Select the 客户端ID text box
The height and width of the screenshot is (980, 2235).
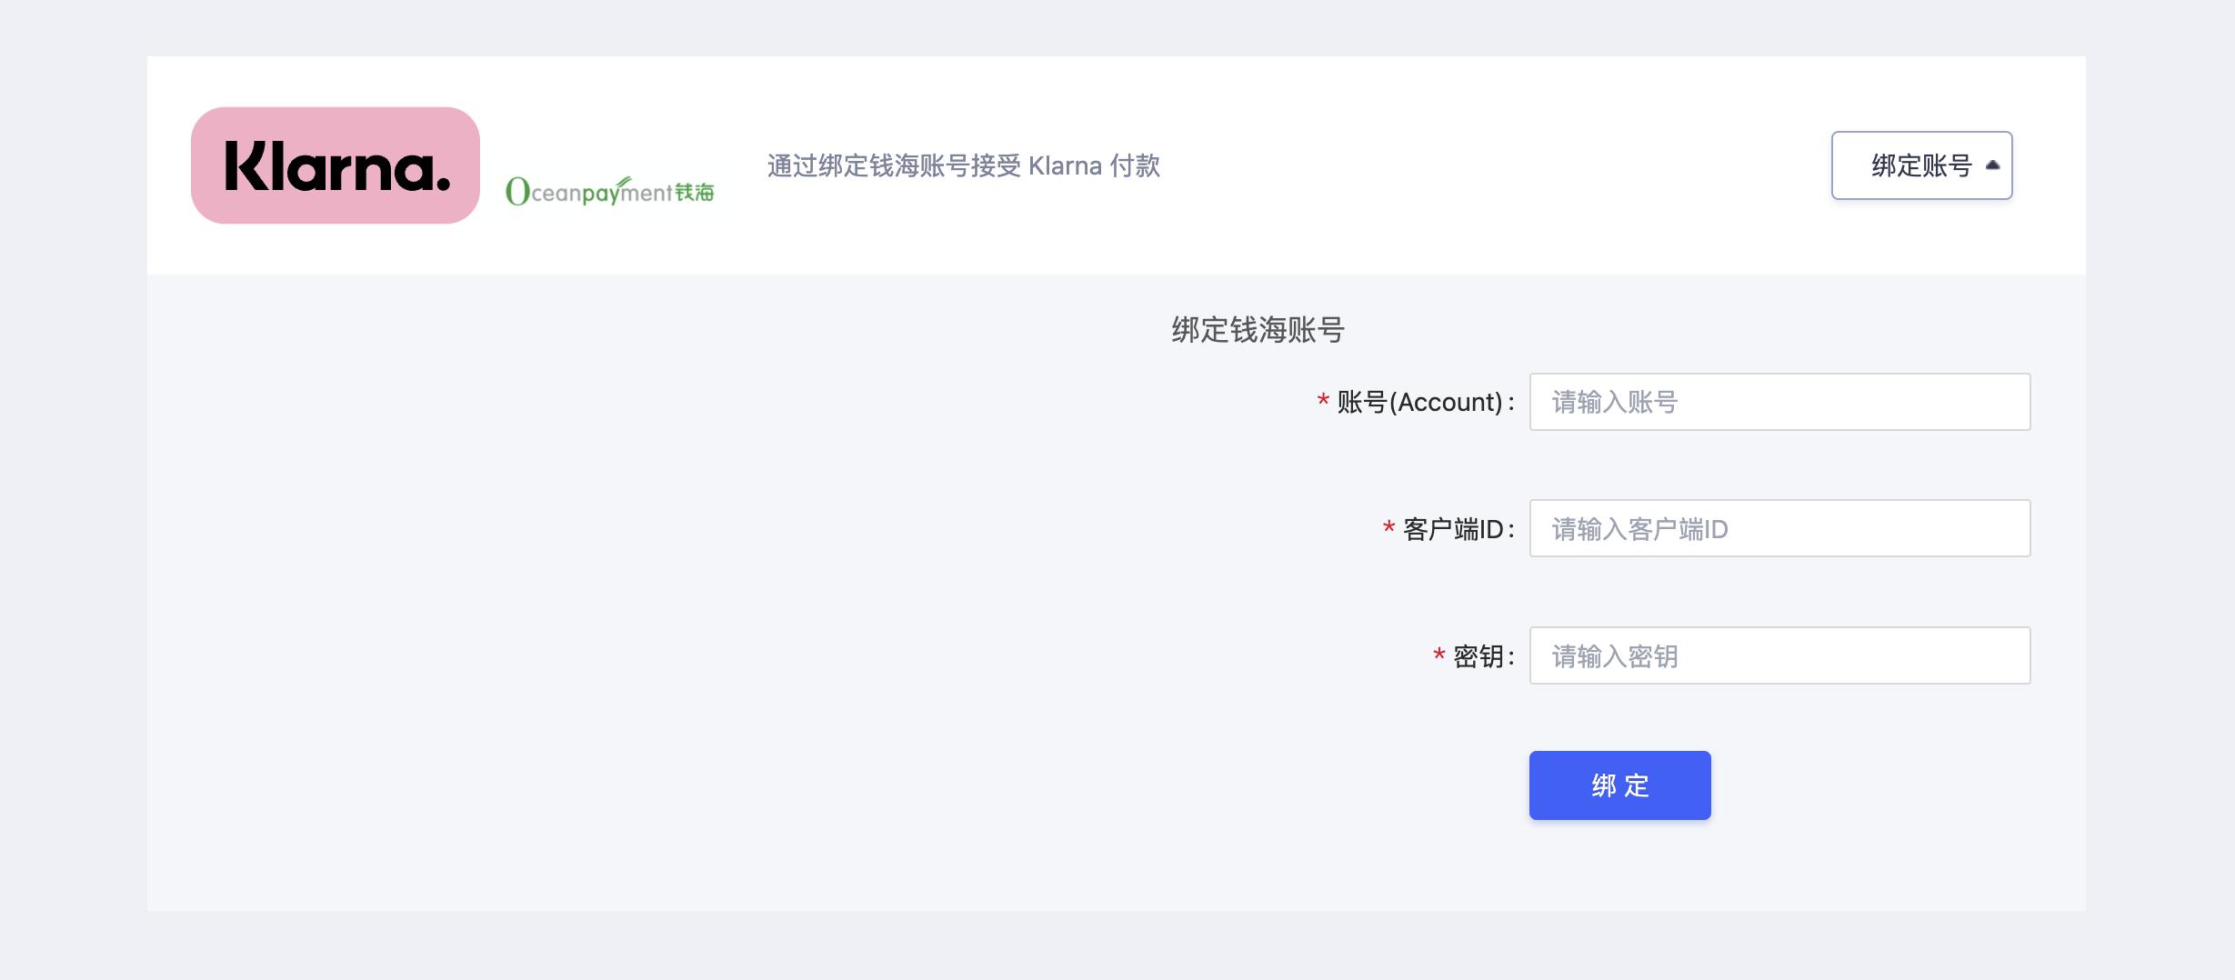tap(1779, 528)
